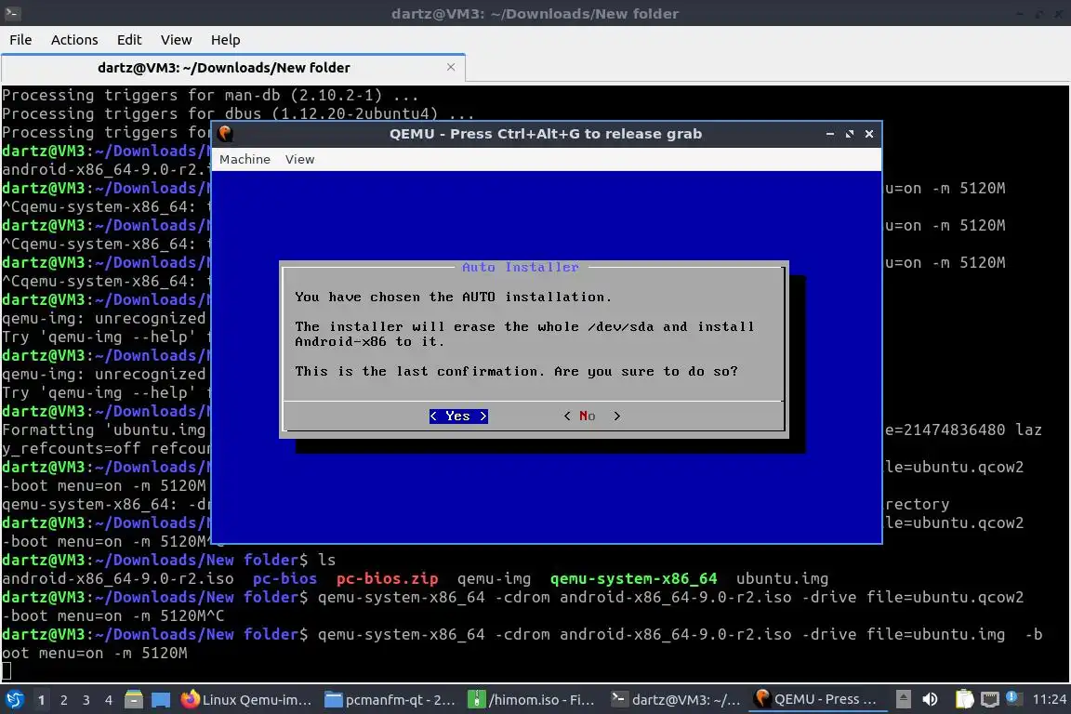The width and height of the screenshot is (1071, 714).
Task: Open the clipboard tray icon
Action: (x=964, y=699)
